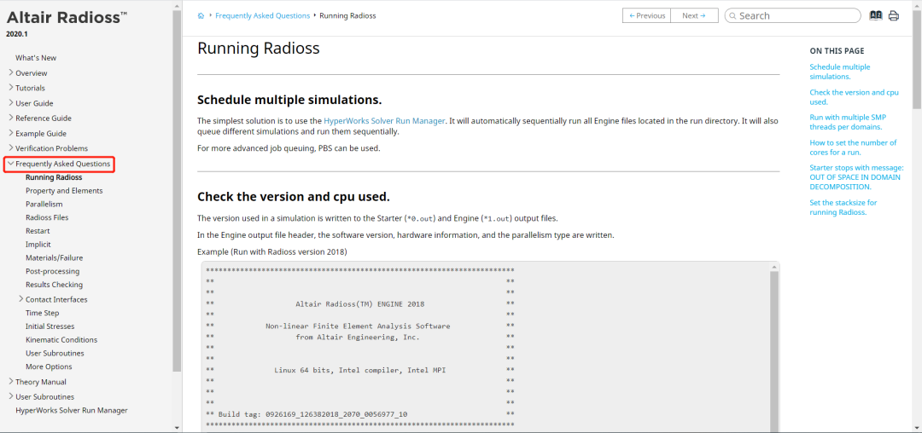Click the Running Radioss breadcrumb text
The height and width of the screenshot is (433, 922).
pyautogui.click(x=347, y=16)
